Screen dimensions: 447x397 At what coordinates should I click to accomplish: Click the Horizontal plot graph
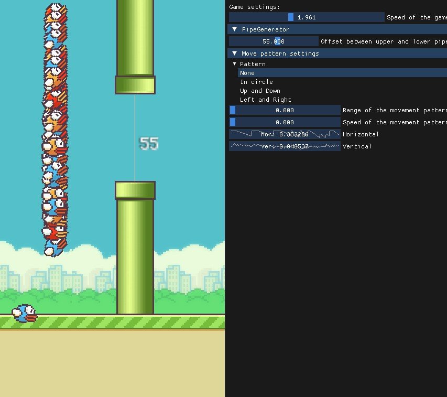click(285, 134)
